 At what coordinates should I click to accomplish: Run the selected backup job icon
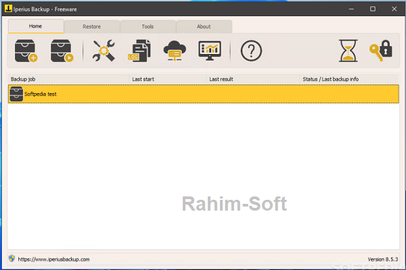[62, 51]
